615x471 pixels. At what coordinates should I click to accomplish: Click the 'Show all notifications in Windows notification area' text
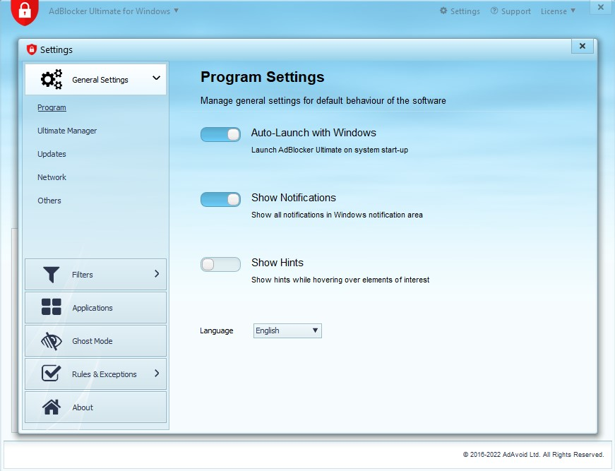[337, 215]
